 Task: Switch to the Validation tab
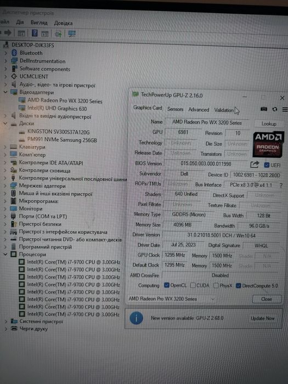224,110
